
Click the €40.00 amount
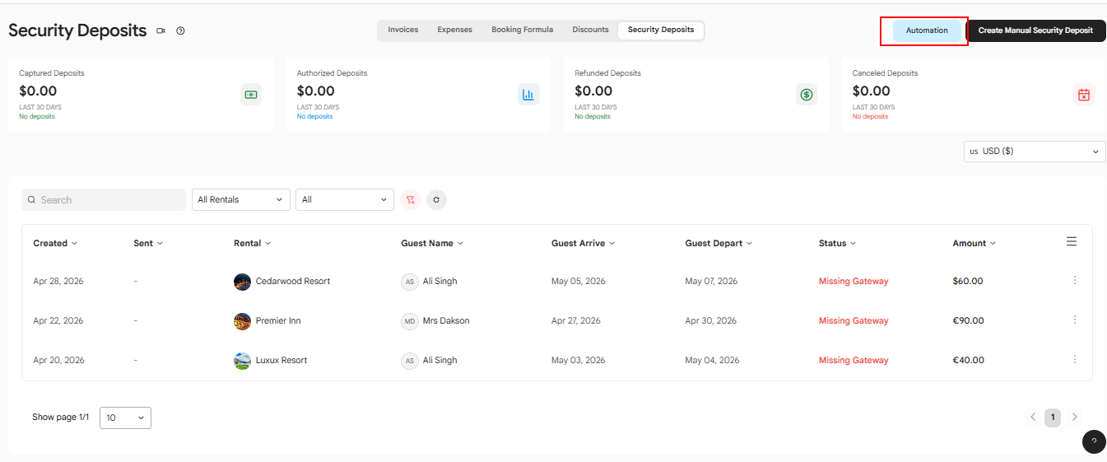tap(969, 360)
